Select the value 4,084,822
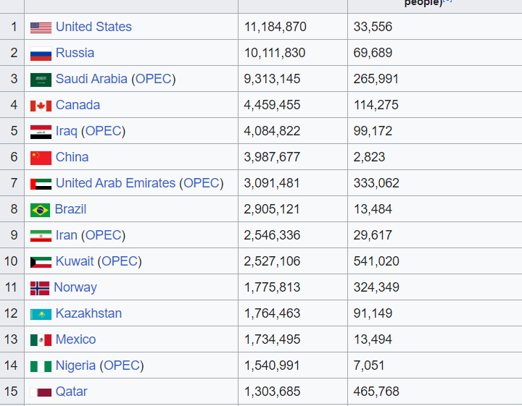Viewport: 522px width, 406px height. 272,131
